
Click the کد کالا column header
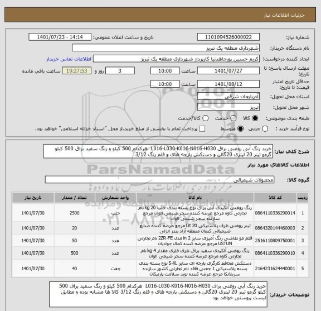pyautogui.click(x=275, y=198)
